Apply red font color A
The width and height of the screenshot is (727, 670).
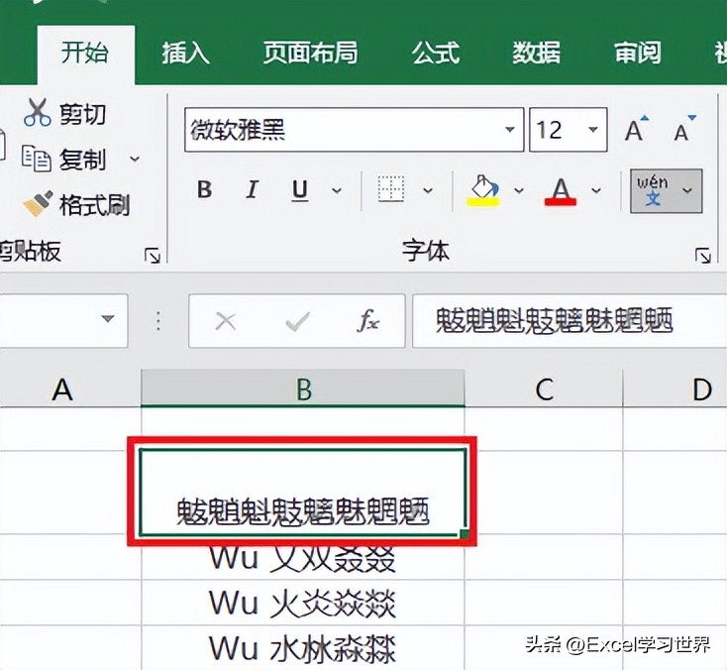[x=560, y=190]
